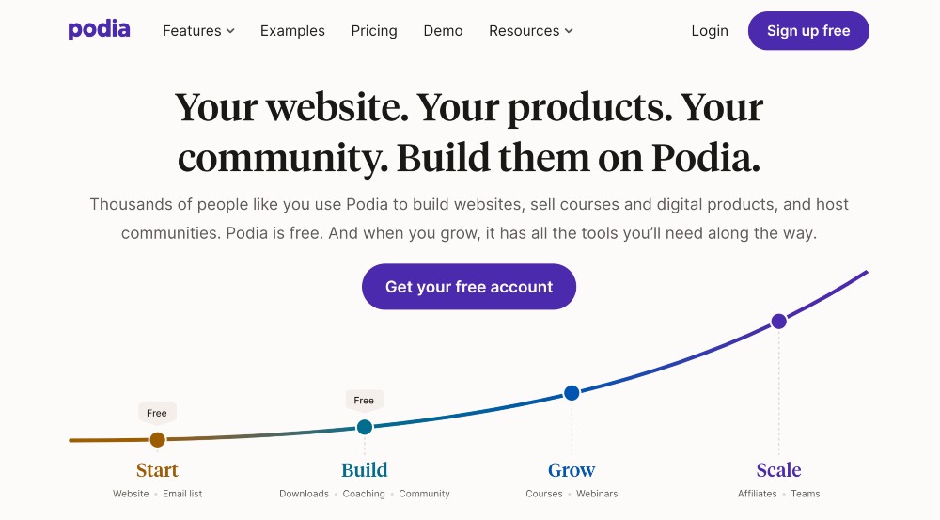
Task: Click the Scale stage heading
Action: tap(778, 470)
